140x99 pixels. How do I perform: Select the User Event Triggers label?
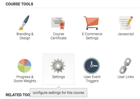pos(92,79)
